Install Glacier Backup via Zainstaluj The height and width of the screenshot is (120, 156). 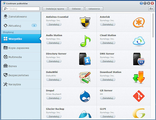pyautogui.click(x=54, y=116)
